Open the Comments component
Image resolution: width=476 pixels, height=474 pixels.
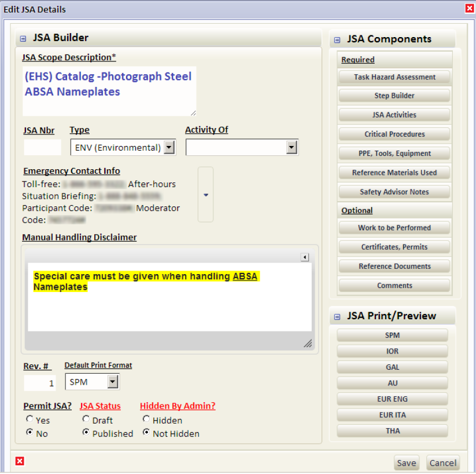(x=394, y=285)
